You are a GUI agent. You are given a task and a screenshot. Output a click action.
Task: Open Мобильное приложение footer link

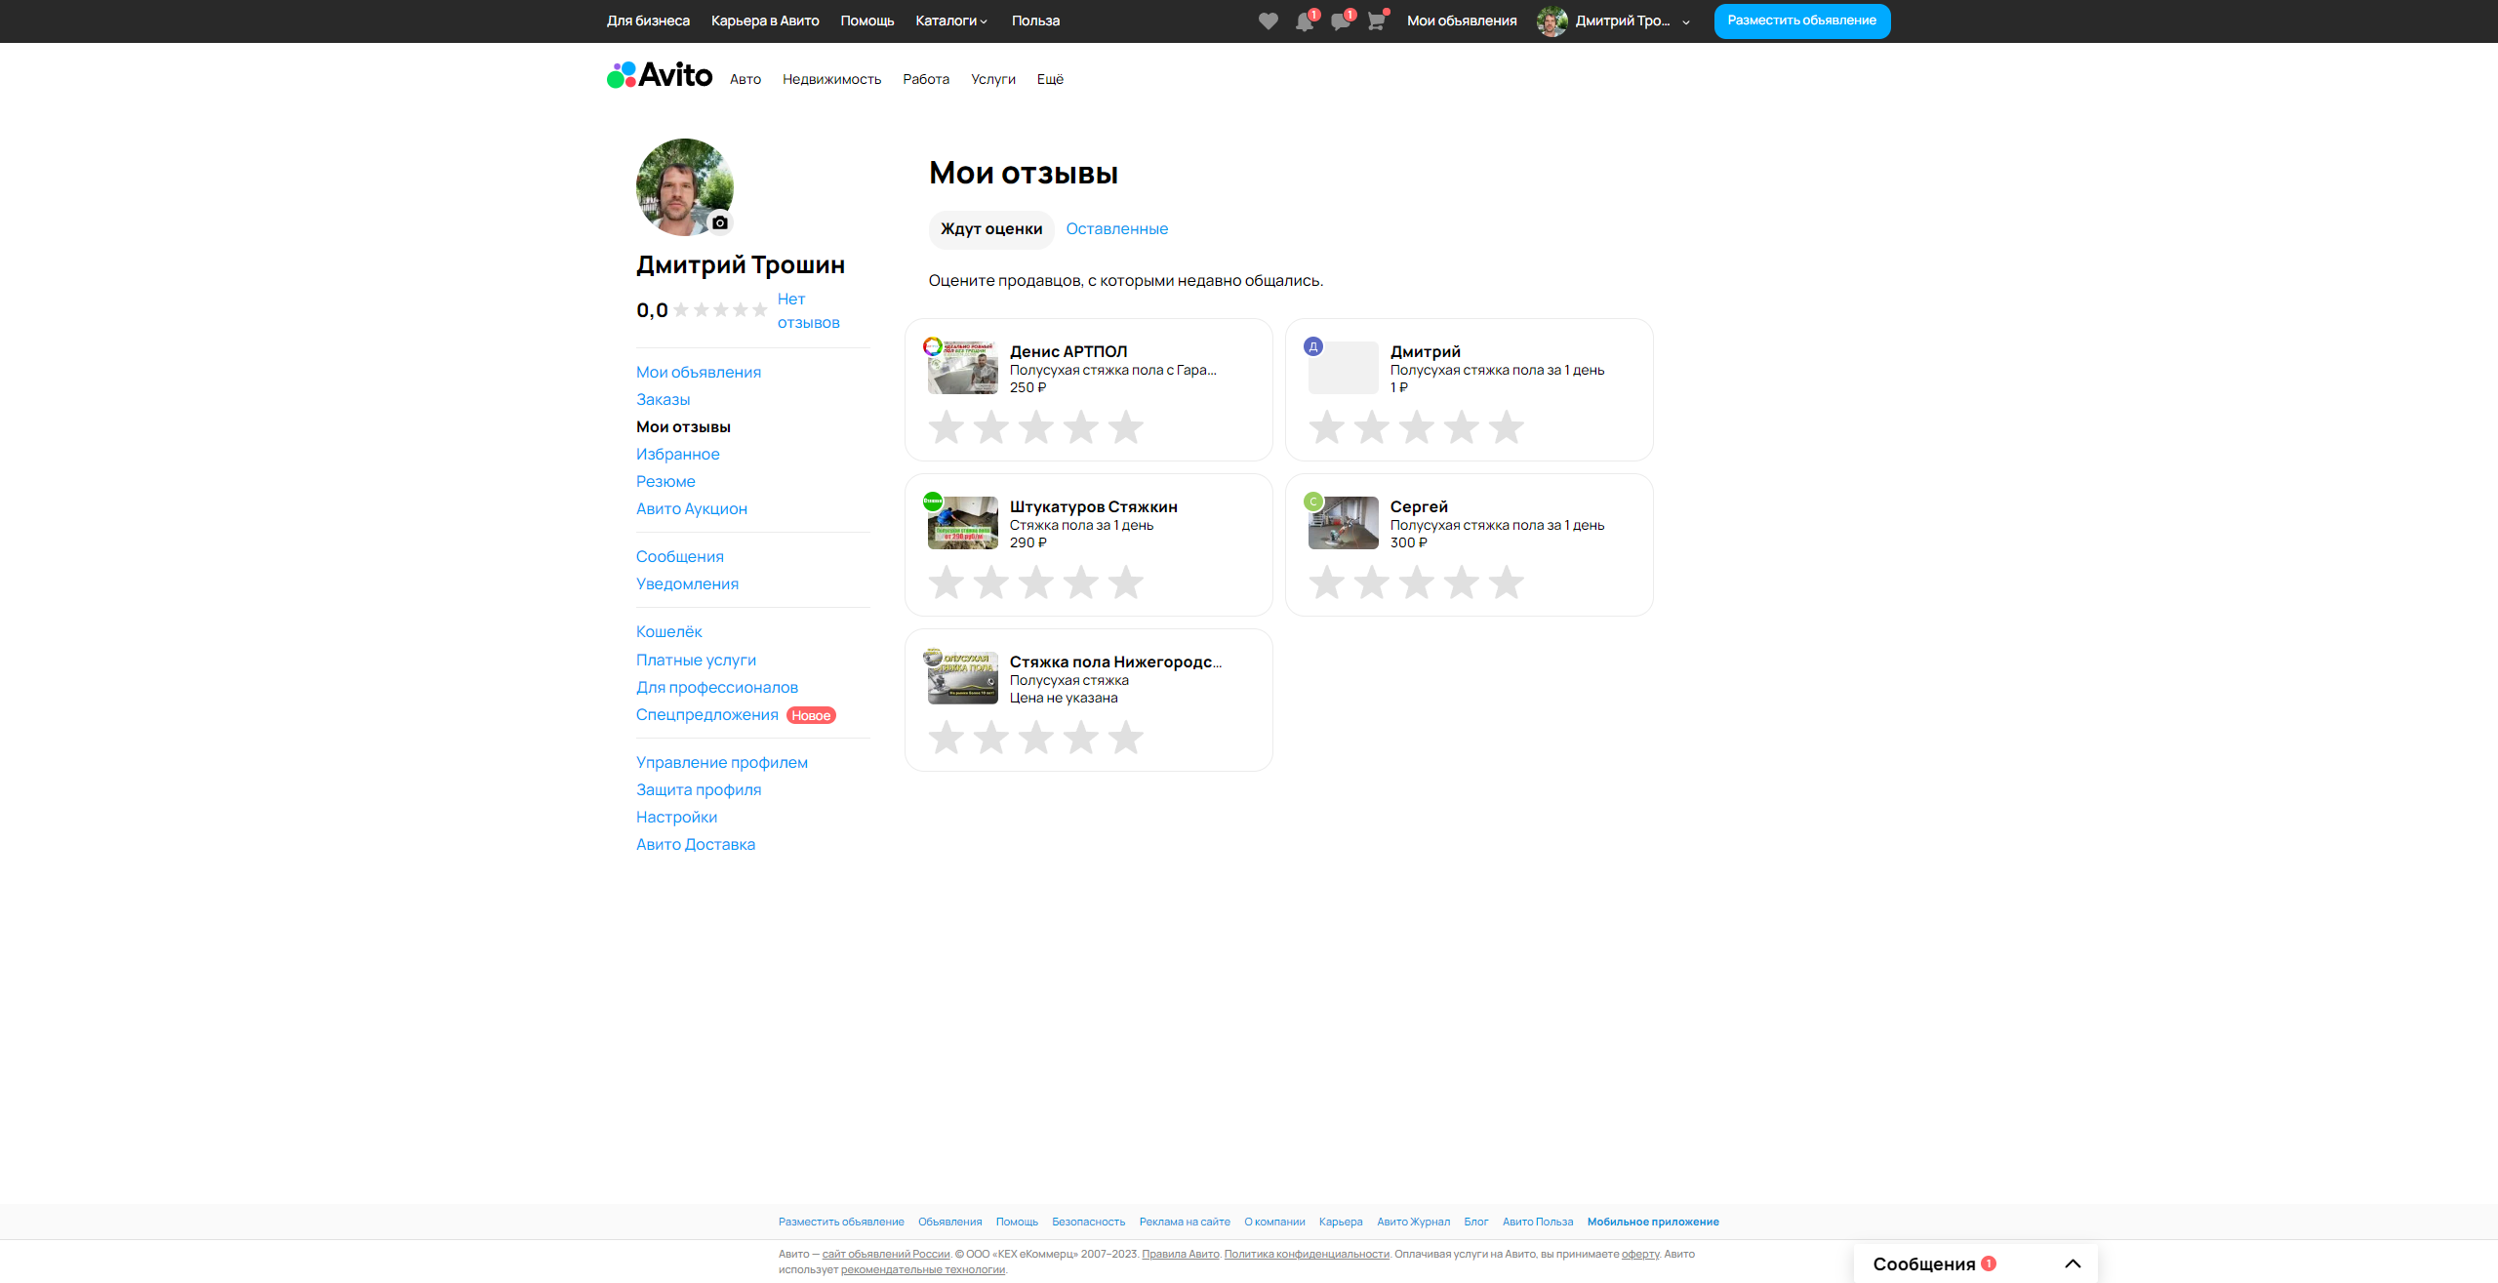tap(1653, 1223)
